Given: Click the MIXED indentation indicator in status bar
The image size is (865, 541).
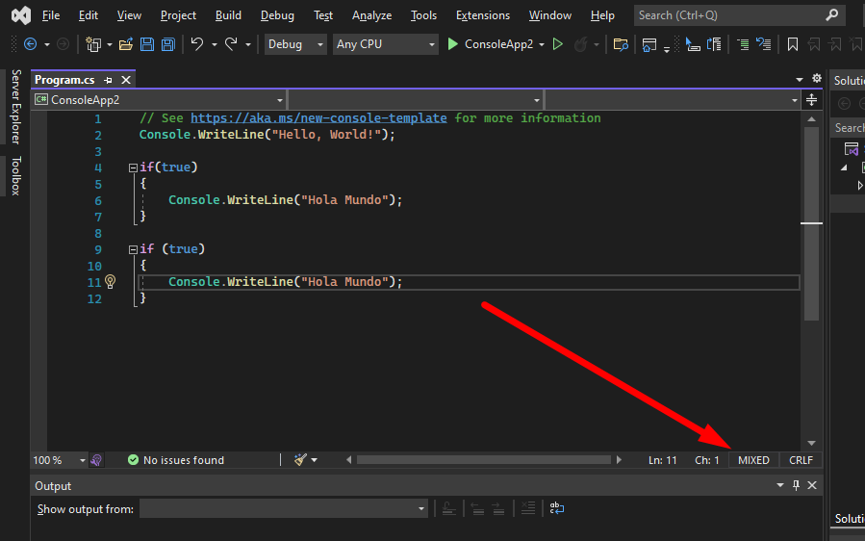Looking at the screenshot, I should click(753, 460).
